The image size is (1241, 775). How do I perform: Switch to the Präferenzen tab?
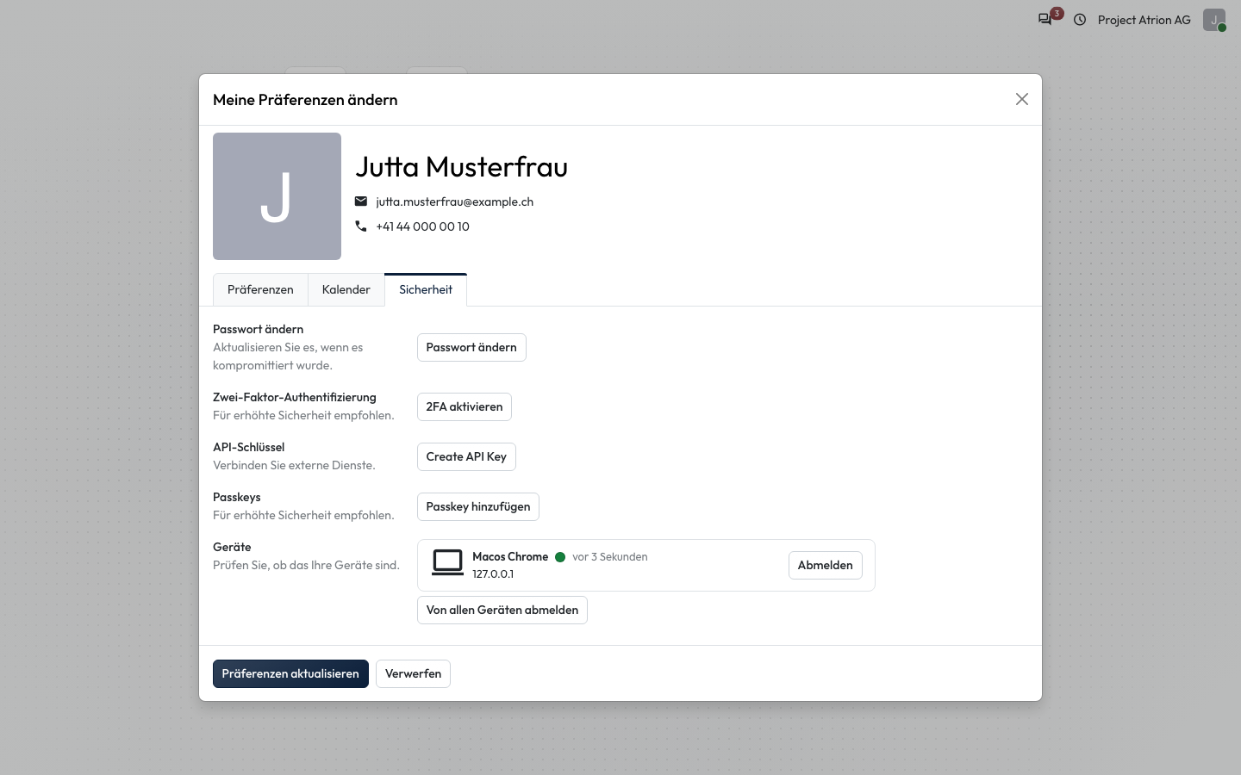point(260,290)
